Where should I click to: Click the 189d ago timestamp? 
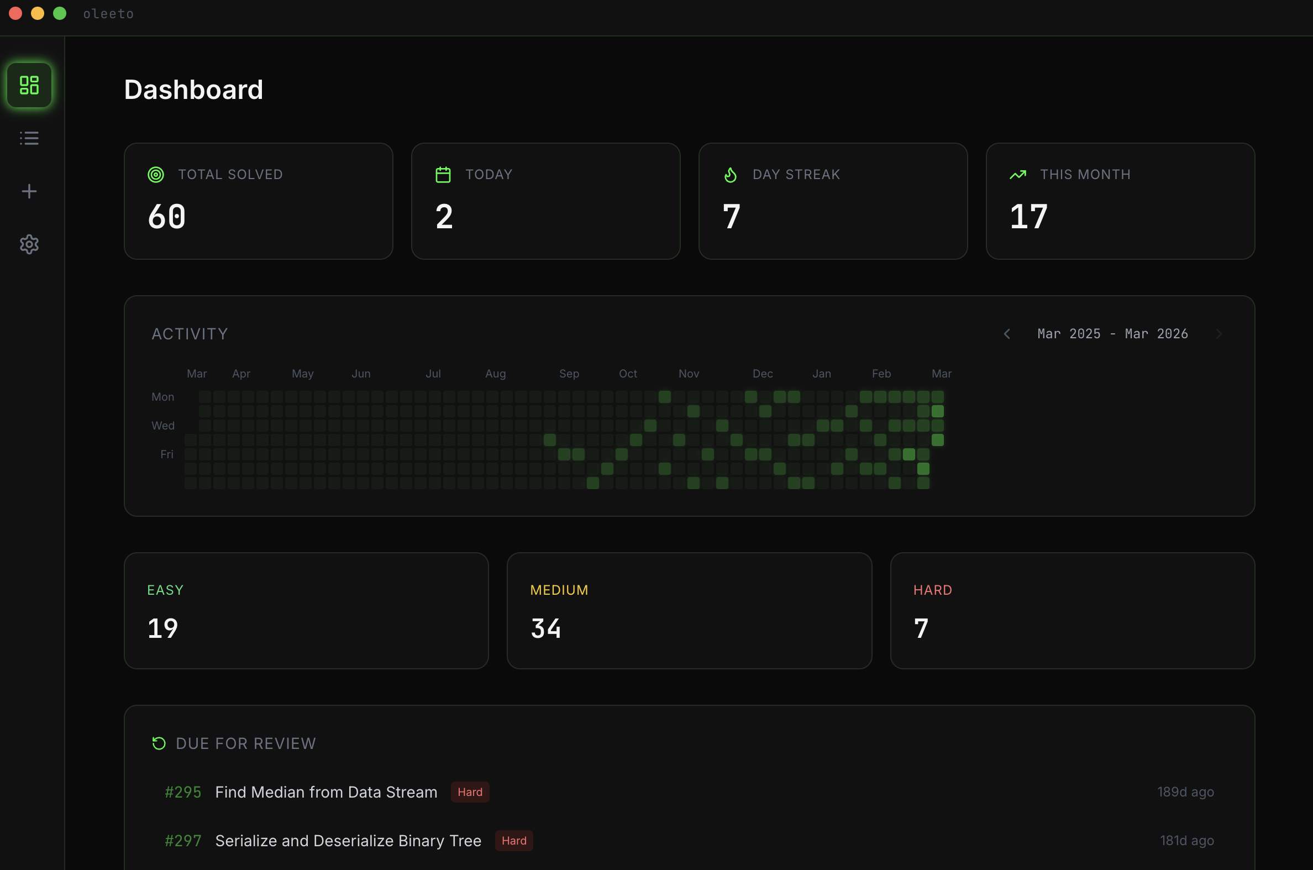click(1185, 792)
